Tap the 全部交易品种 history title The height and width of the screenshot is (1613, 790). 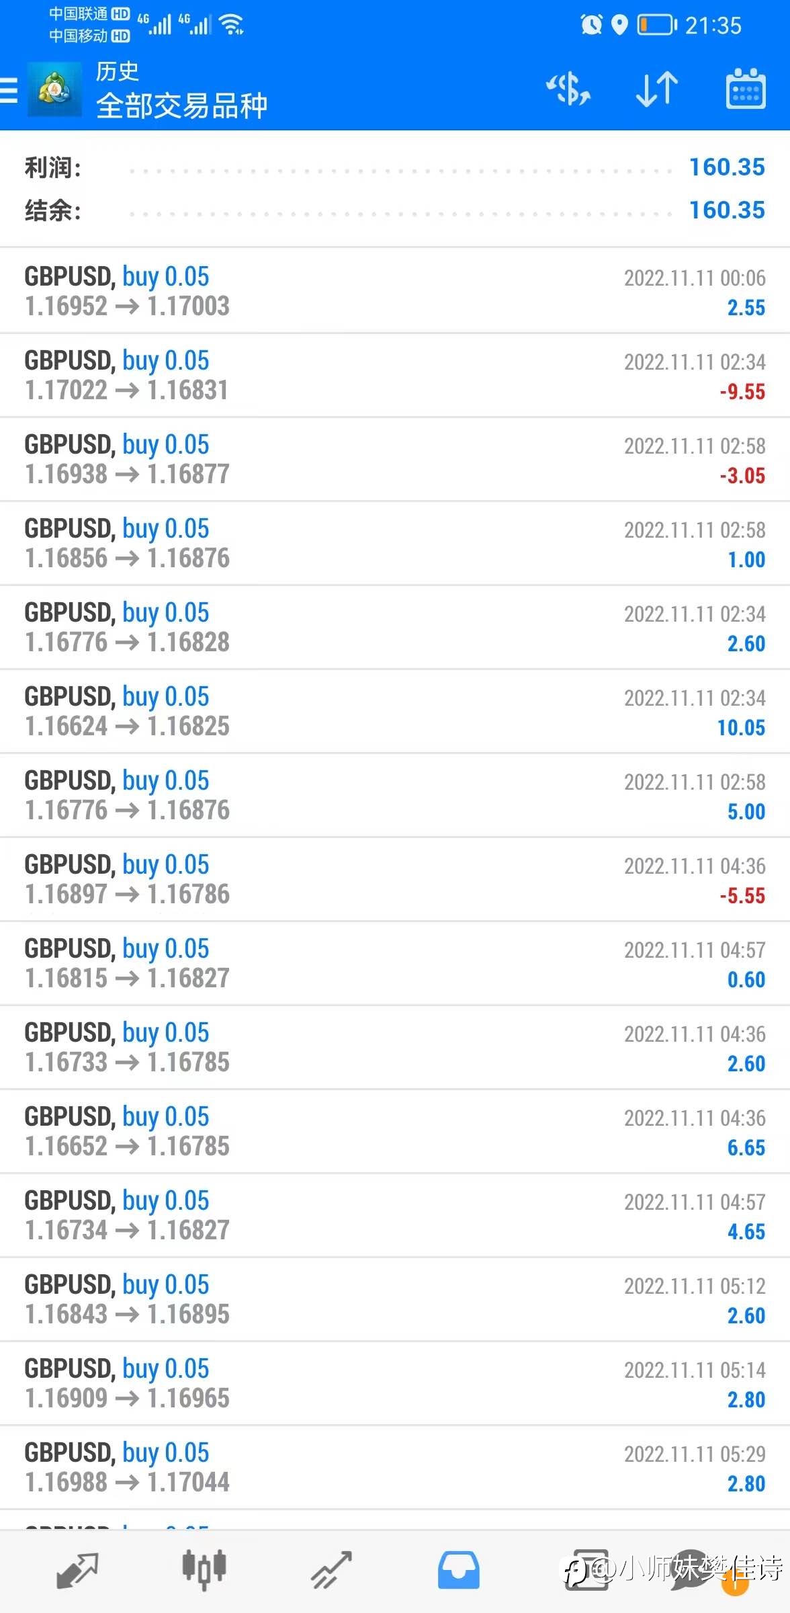point(181,106)
